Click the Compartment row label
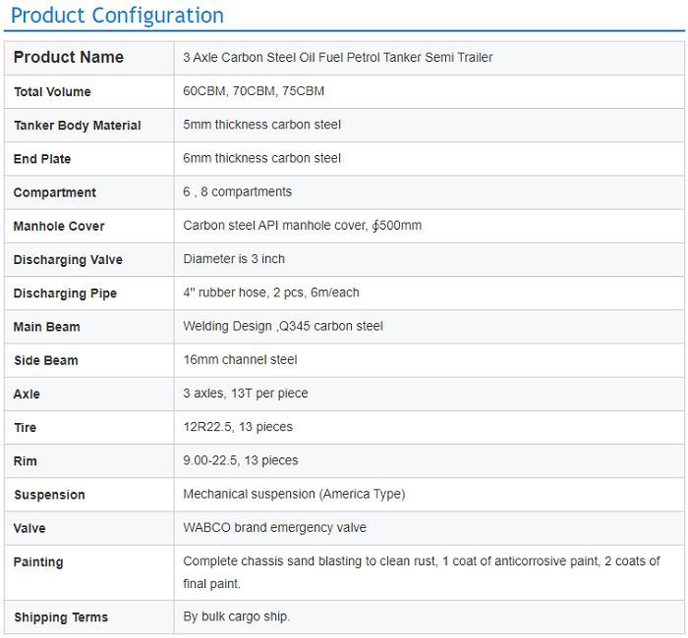This screenshot has height=638, width=688. (55, 192)
